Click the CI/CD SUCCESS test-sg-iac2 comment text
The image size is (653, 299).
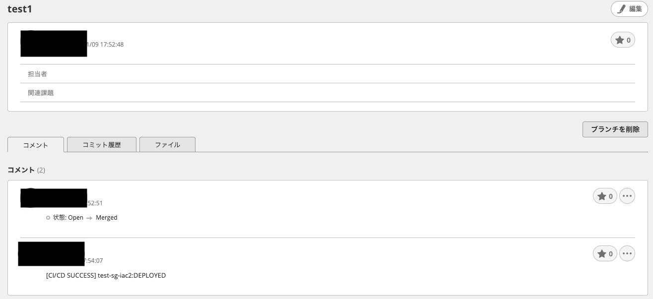click(106, 275)
